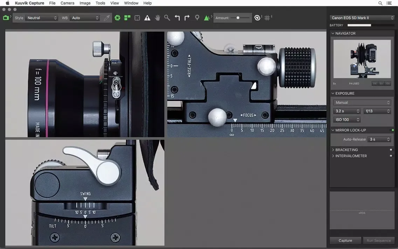Expand the Bracketing panel section
The image size is (398, 249).
tap(333, 150)
